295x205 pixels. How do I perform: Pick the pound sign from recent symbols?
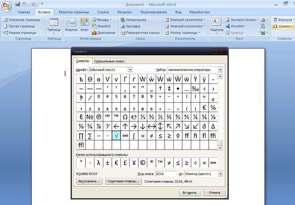click(125, 163)
